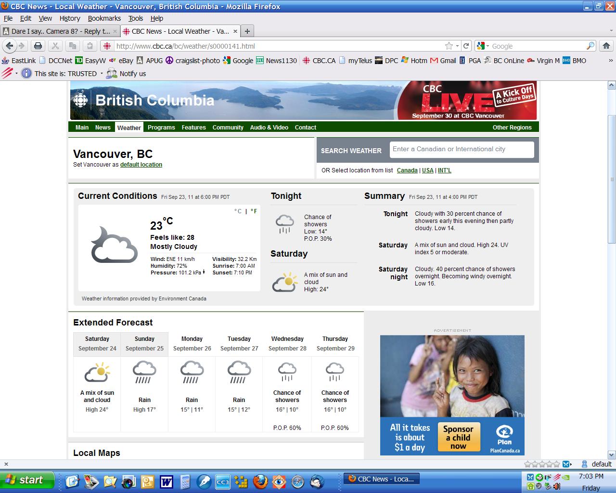Viewport: 616px width, 493px height.
Task: Click the INT'L location list link
Action: pos(445,170)
